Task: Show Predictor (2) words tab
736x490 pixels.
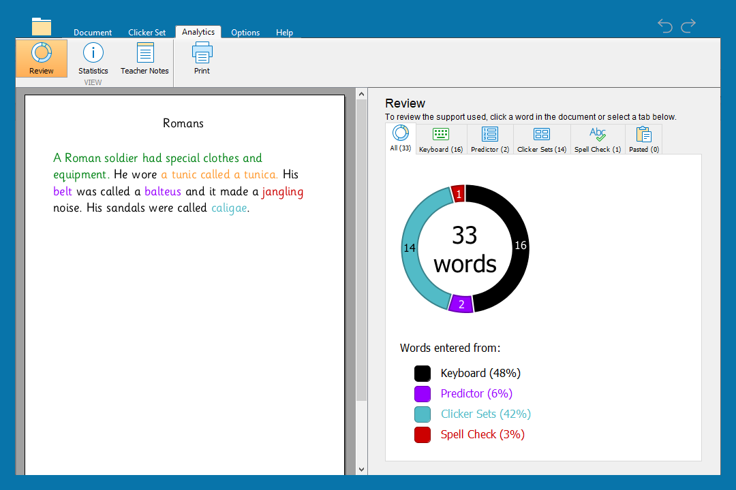Action: pyautogui.click(x=490, y=140)
